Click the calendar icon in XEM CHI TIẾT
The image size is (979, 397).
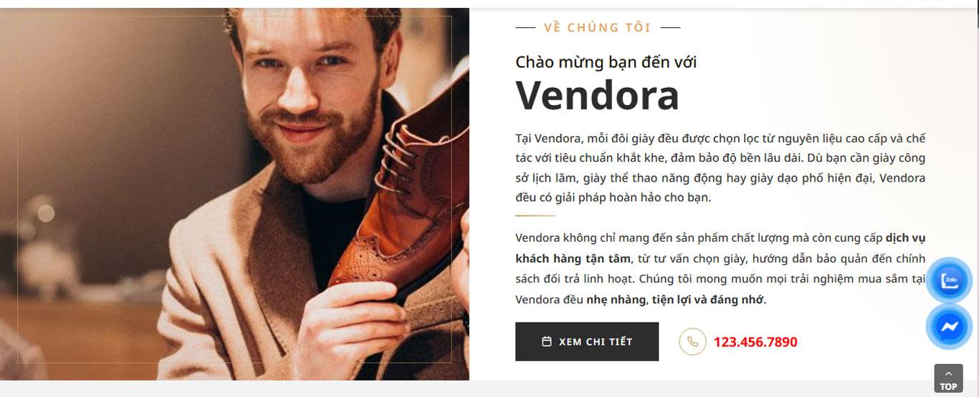click(x=546, y=342)
